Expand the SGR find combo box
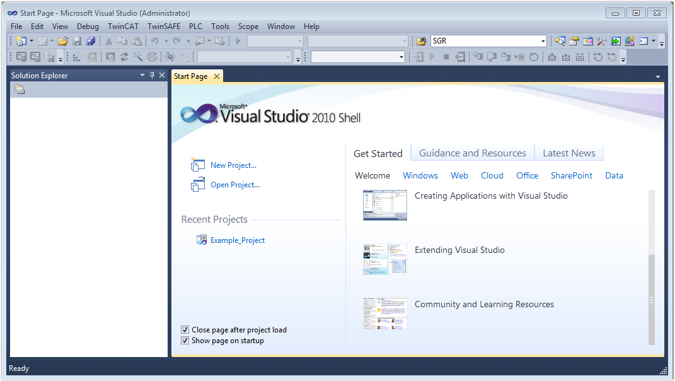 543,41
